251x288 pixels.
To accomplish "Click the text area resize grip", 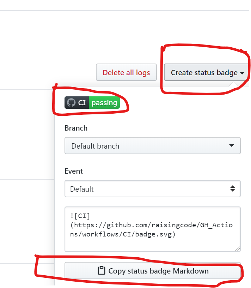I will [x=237, y=248].
